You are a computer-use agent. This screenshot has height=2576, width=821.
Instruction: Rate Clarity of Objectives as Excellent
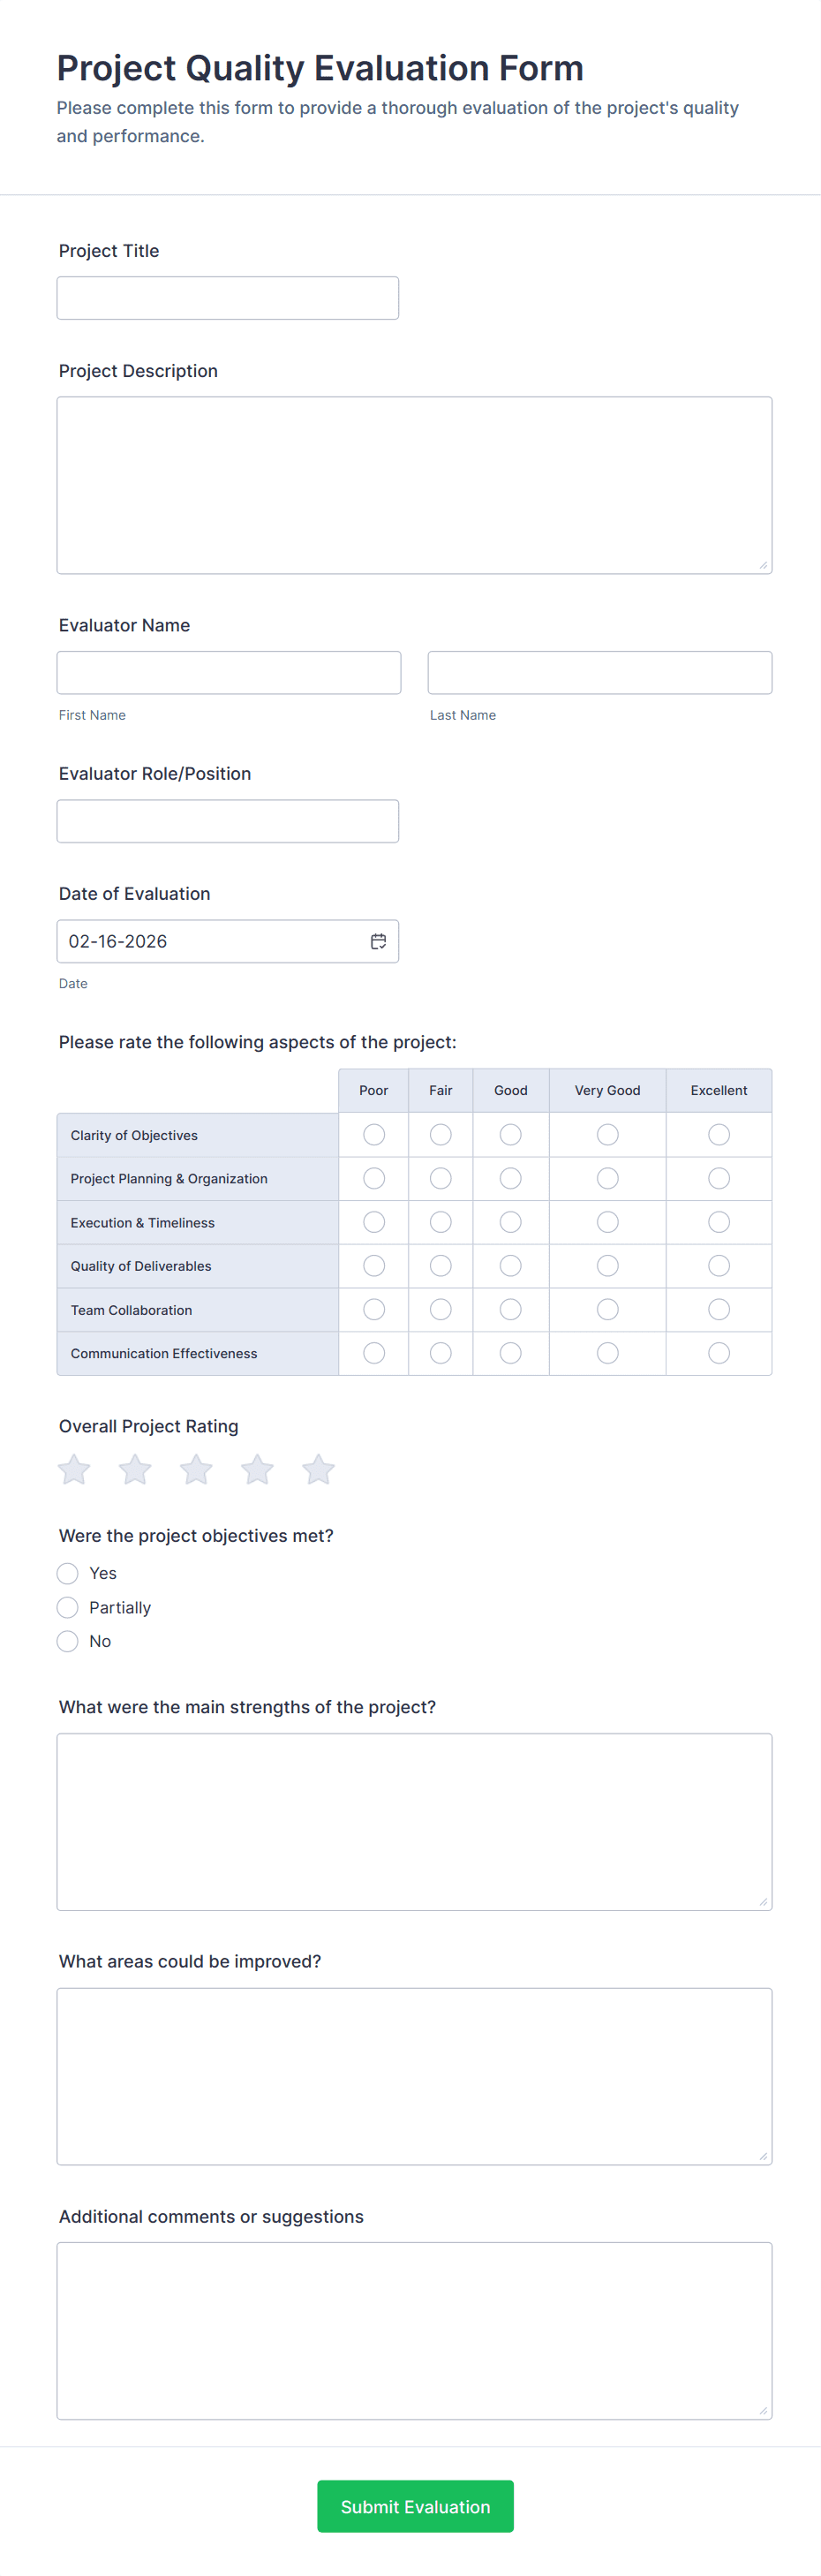[718, 1134]
